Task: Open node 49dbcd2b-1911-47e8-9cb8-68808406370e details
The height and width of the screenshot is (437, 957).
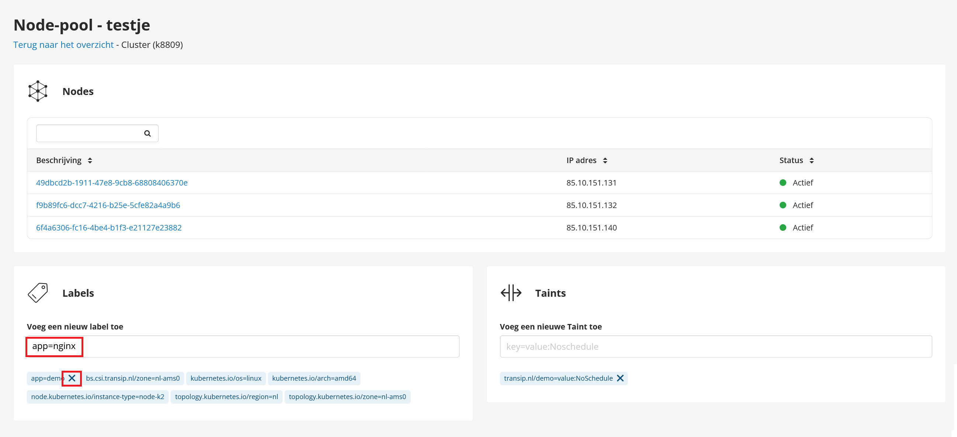Action: click(111, 183)
